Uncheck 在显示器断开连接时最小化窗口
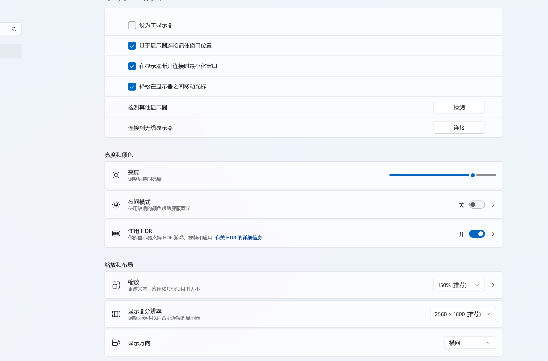 [132, 66]
